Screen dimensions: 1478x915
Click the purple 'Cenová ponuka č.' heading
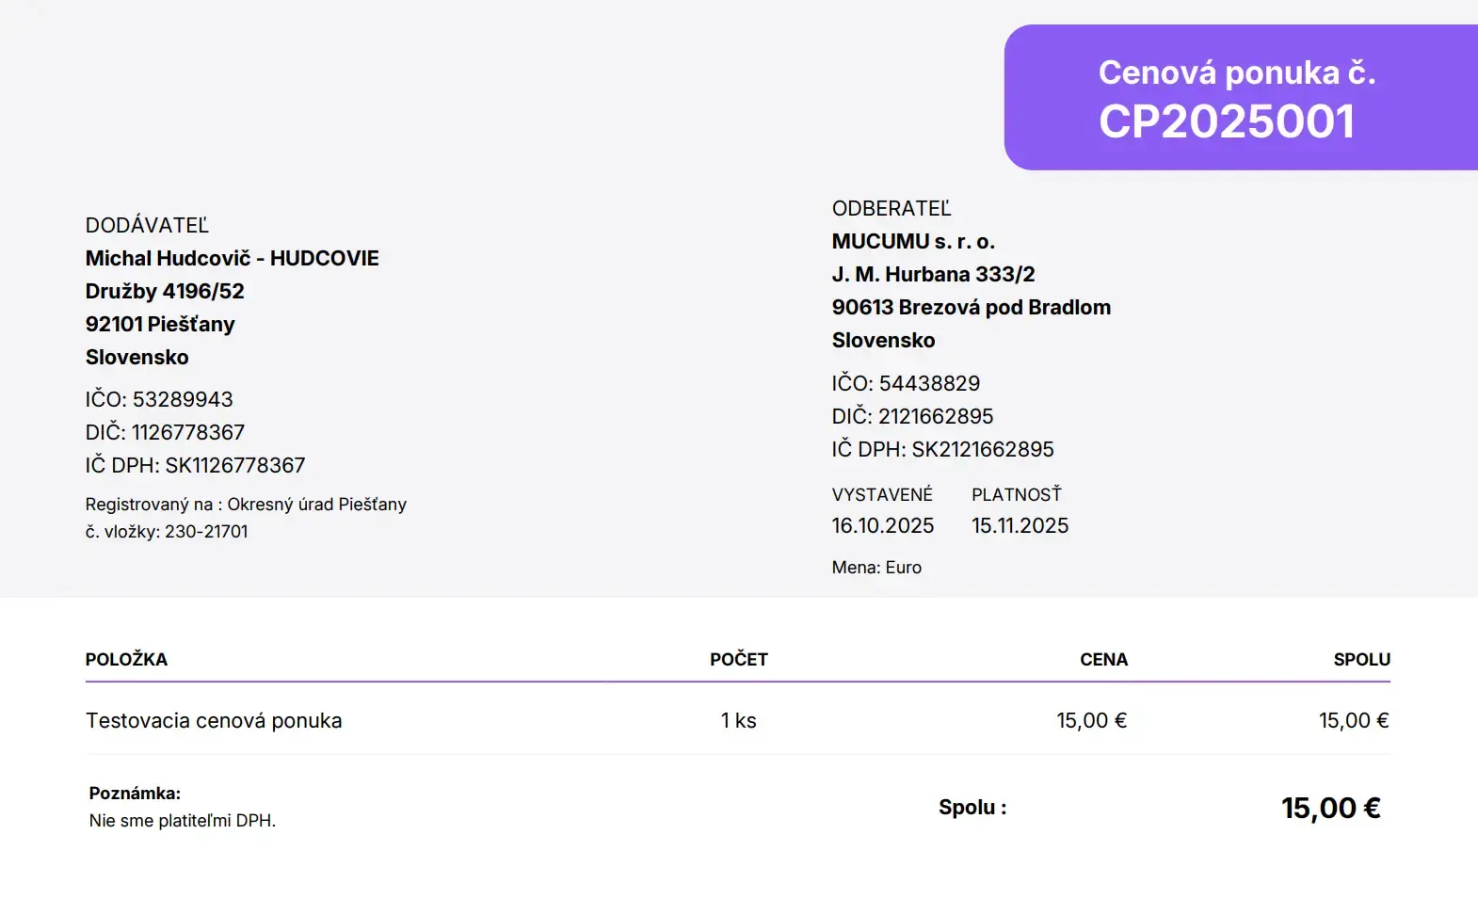click(x=1236, y=72)
